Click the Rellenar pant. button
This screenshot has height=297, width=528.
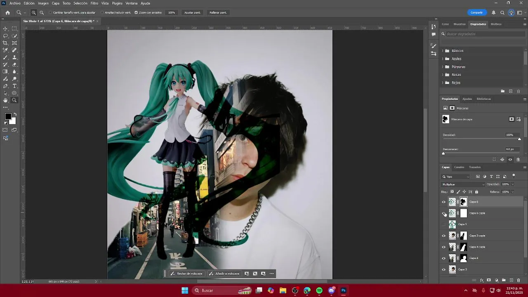click(x=218, y=12)
